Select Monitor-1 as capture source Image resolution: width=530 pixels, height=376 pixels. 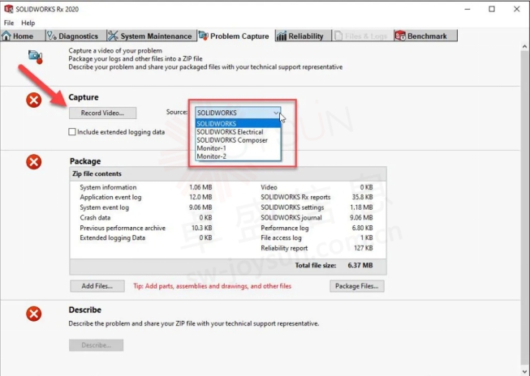point(238,148)
